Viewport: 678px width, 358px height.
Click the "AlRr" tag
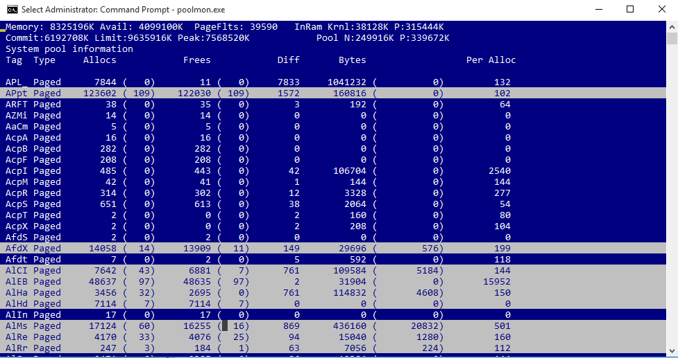17,348
